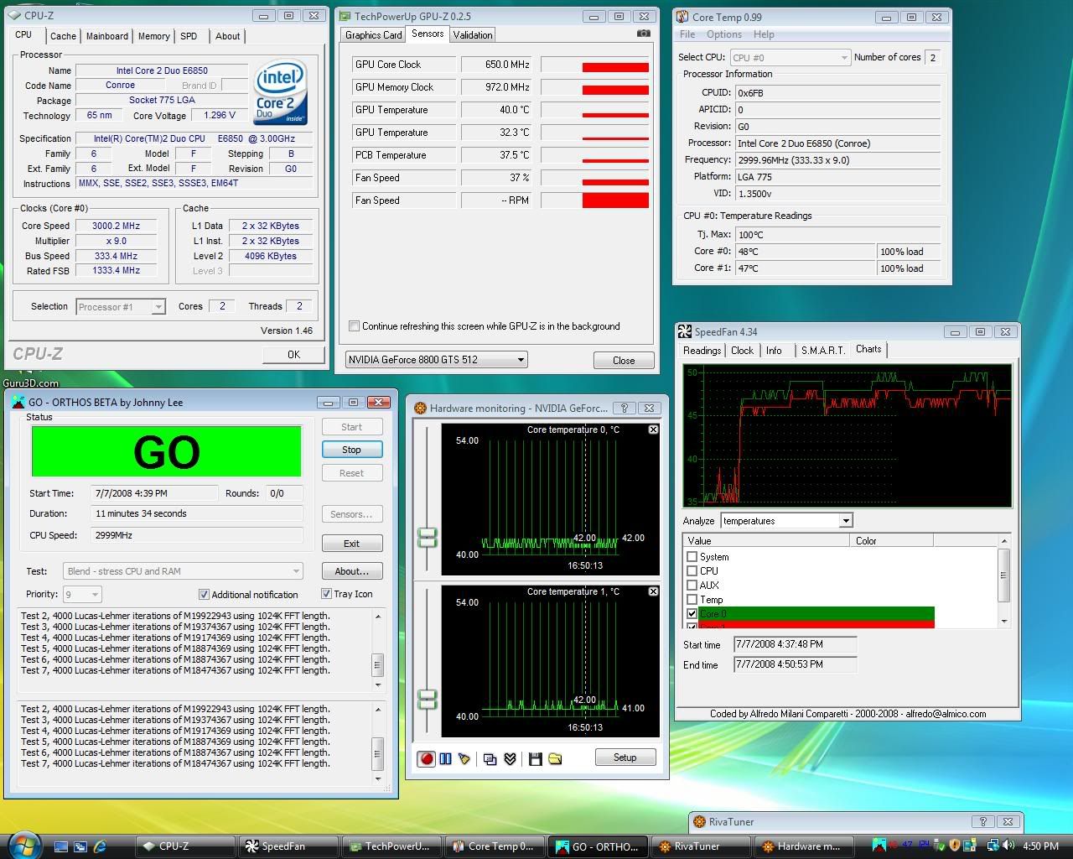Click the SpeedFan Start time field

click(795, 644)
